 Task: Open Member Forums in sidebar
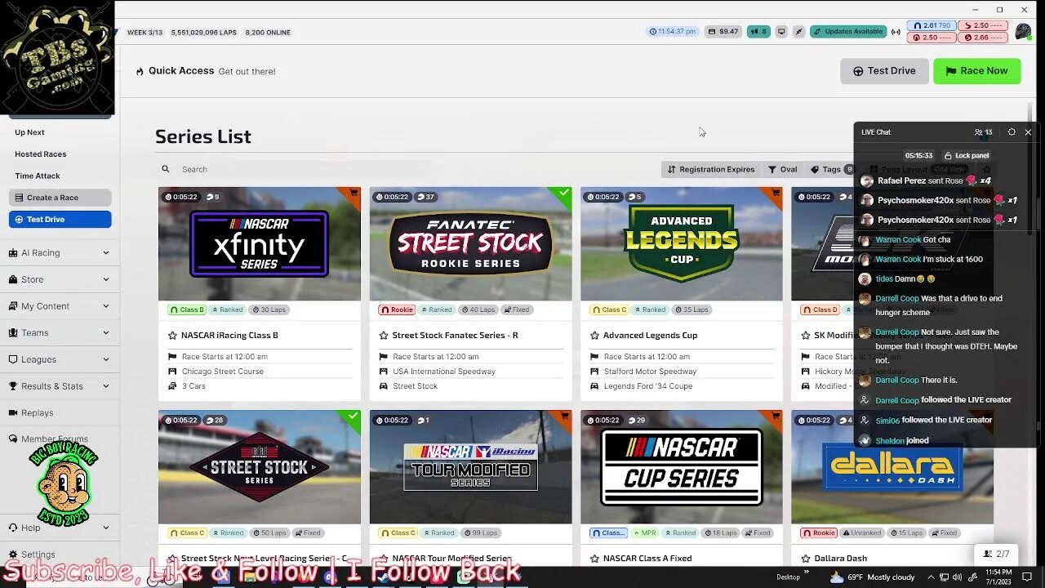[x=48, y=439]
